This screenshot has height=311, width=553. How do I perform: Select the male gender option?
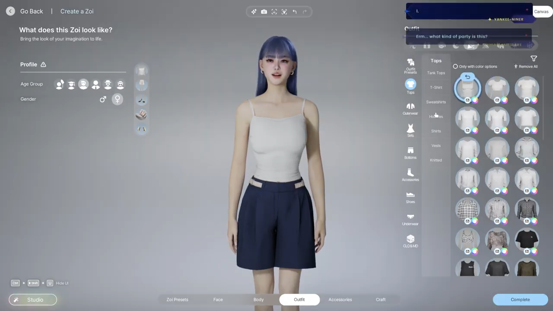point(103,99)
